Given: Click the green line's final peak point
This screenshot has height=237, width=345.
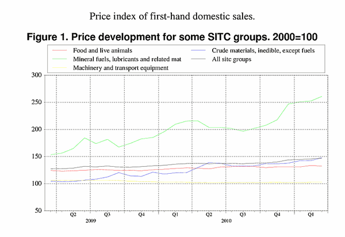Looking at the screenshot, I should point(321,97).
